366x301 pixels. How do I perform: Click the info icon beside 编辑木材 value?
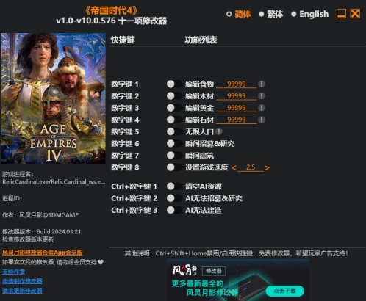262,96
